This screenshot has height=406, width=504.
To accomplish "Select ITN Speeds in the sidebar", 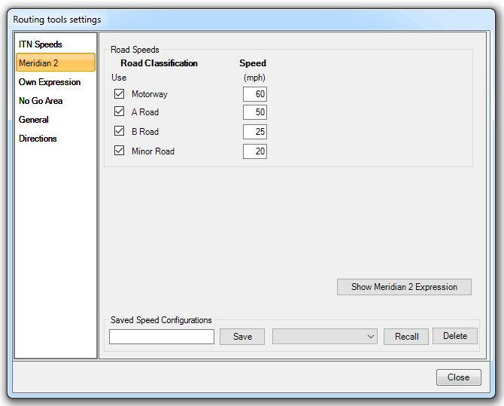I will point(40,44).
